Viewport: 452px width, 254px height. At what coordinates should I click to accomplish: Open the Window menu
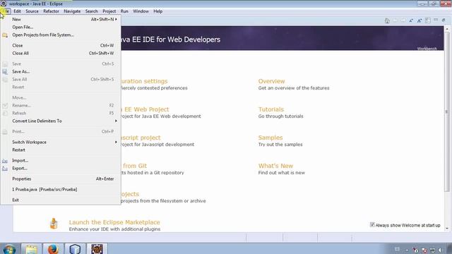pyautogui.click(x=141, y=11)
